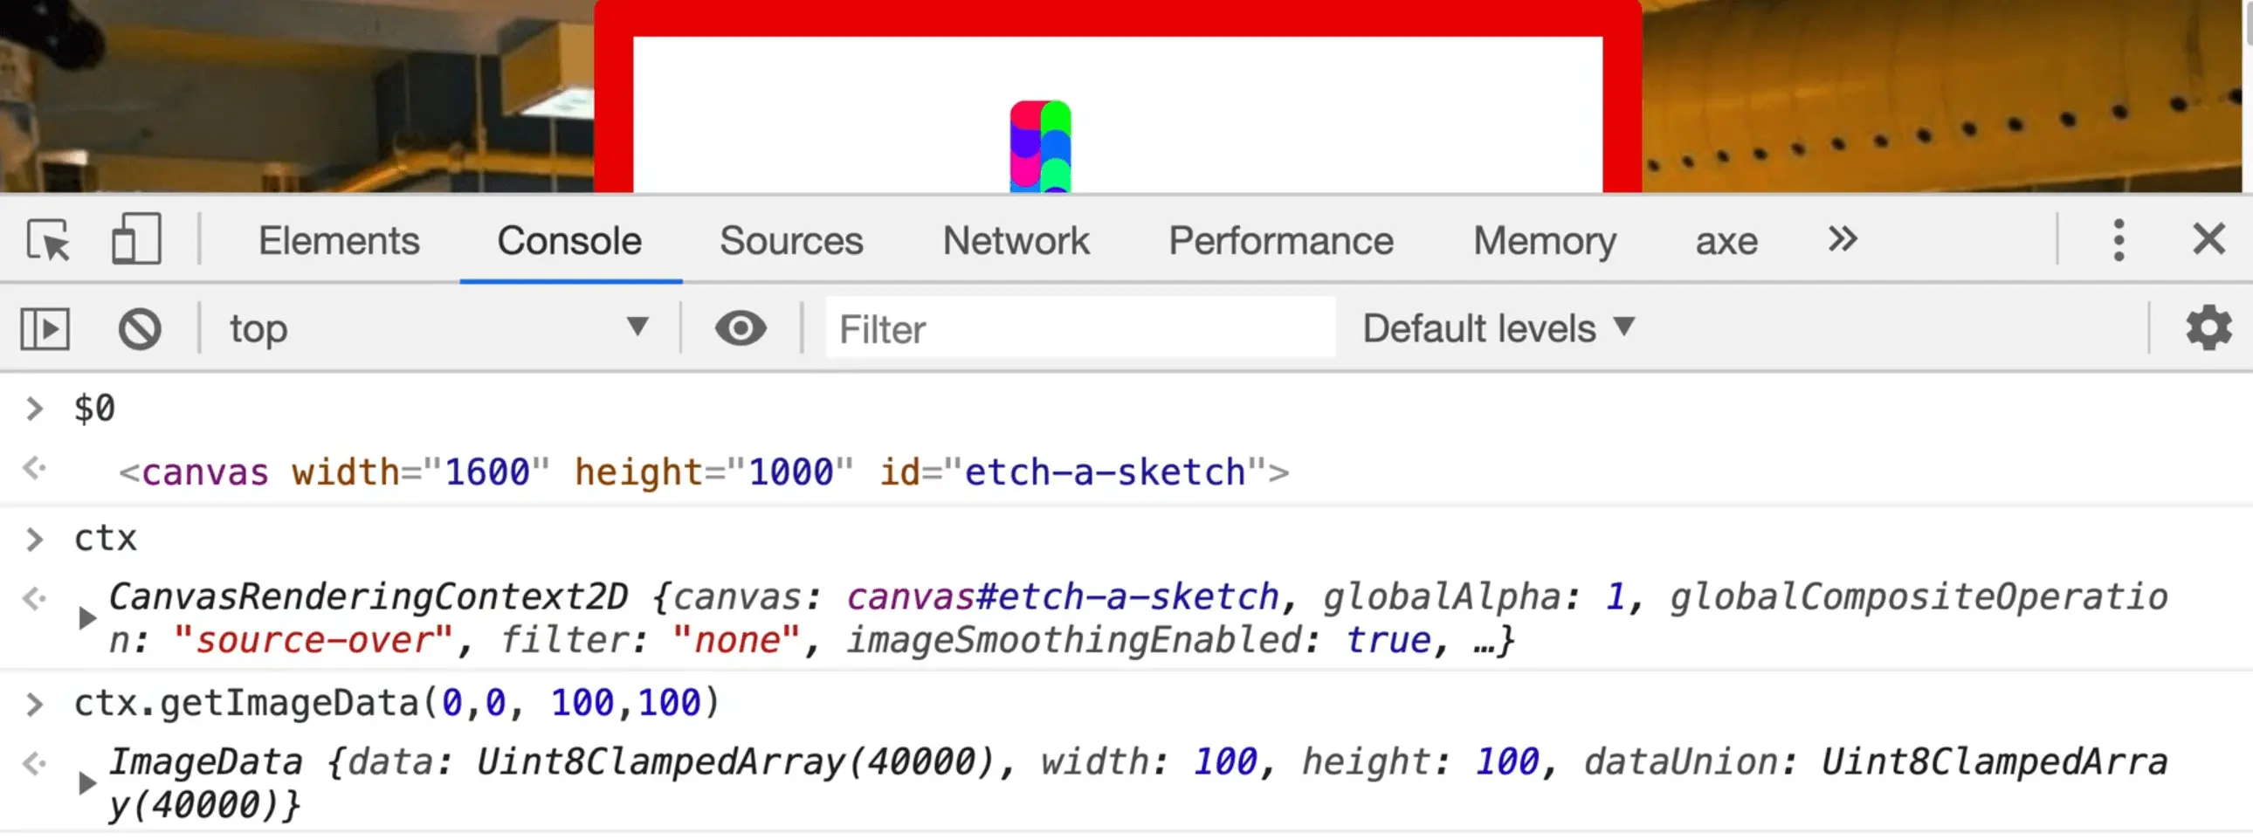
Task: Click the eye live expression icon
Action: pyautogui.click(x=740, y=329)
